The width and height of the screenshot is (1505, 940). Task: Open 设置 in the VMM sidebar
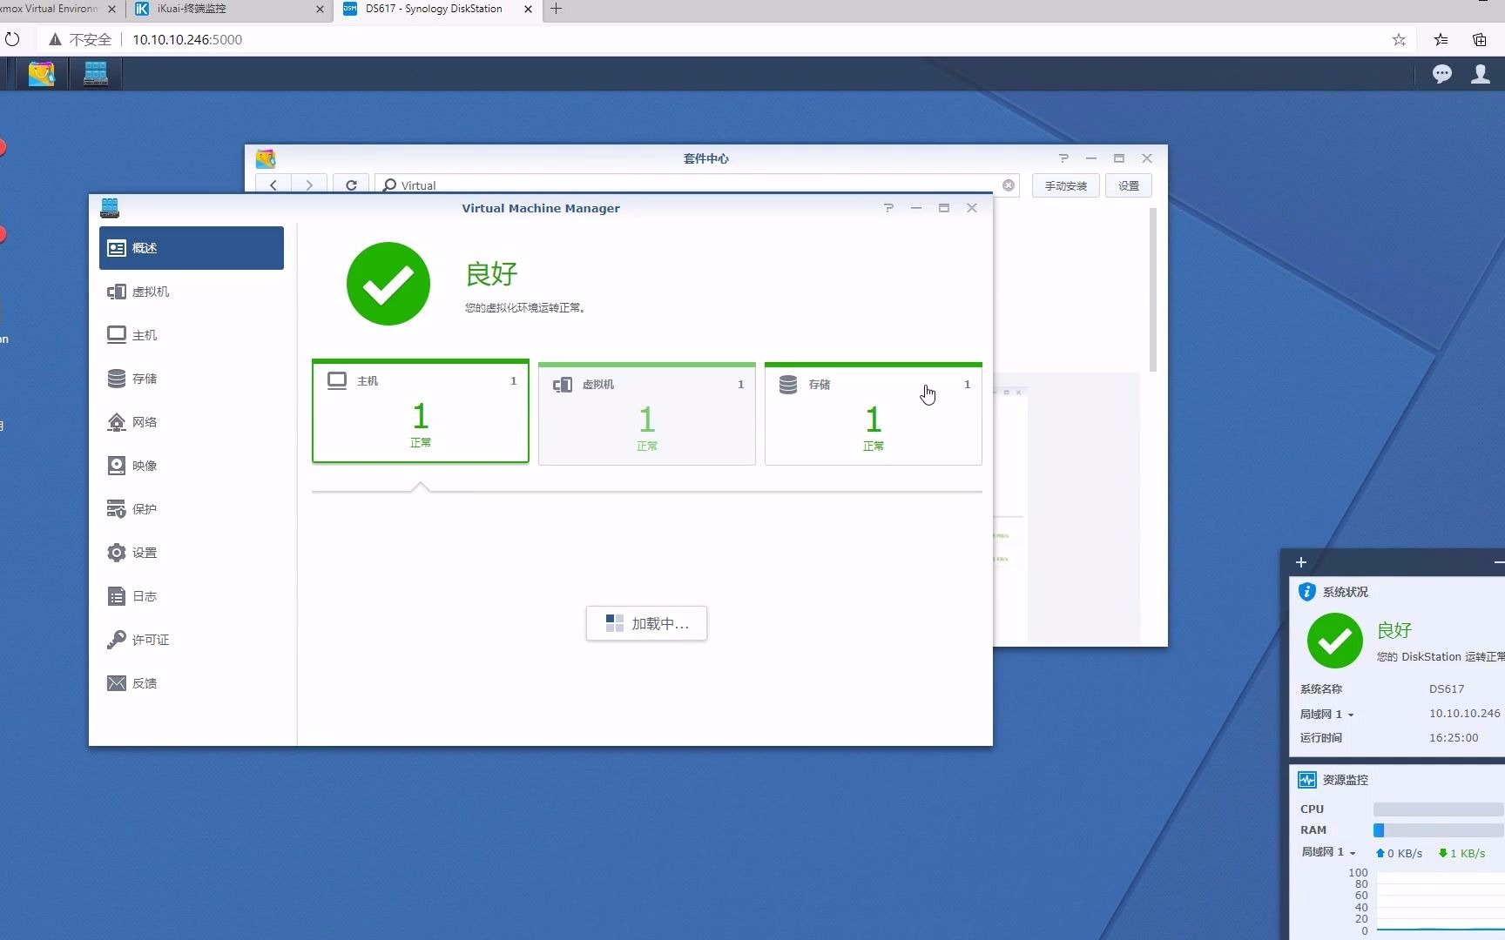point(192,553)
